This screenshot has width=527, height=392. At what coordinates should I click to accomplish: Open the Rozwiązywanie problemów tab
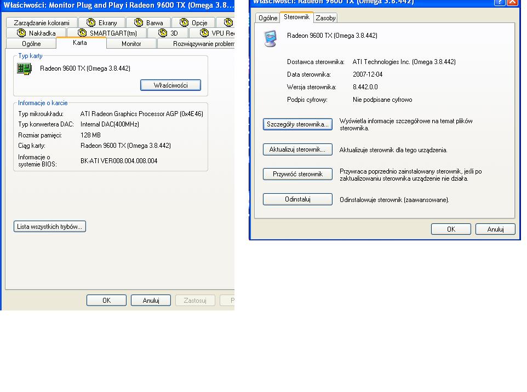click(196, 44)
